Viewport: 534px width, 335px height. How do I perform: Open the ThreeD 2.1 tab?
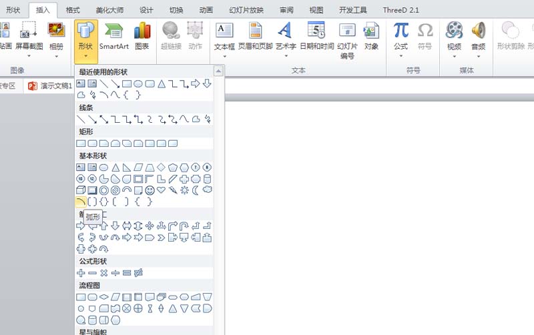click(401, 10)
